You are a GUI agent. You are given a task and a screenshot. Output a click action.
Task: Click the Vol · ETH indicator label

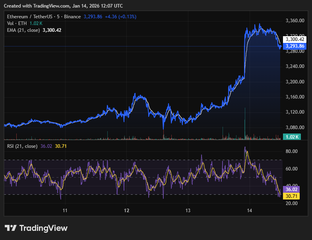coord(16,23)
